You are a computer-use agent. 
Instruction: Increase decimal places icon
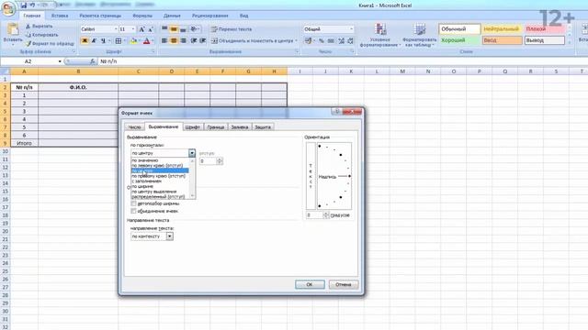(x=341, y=40)
